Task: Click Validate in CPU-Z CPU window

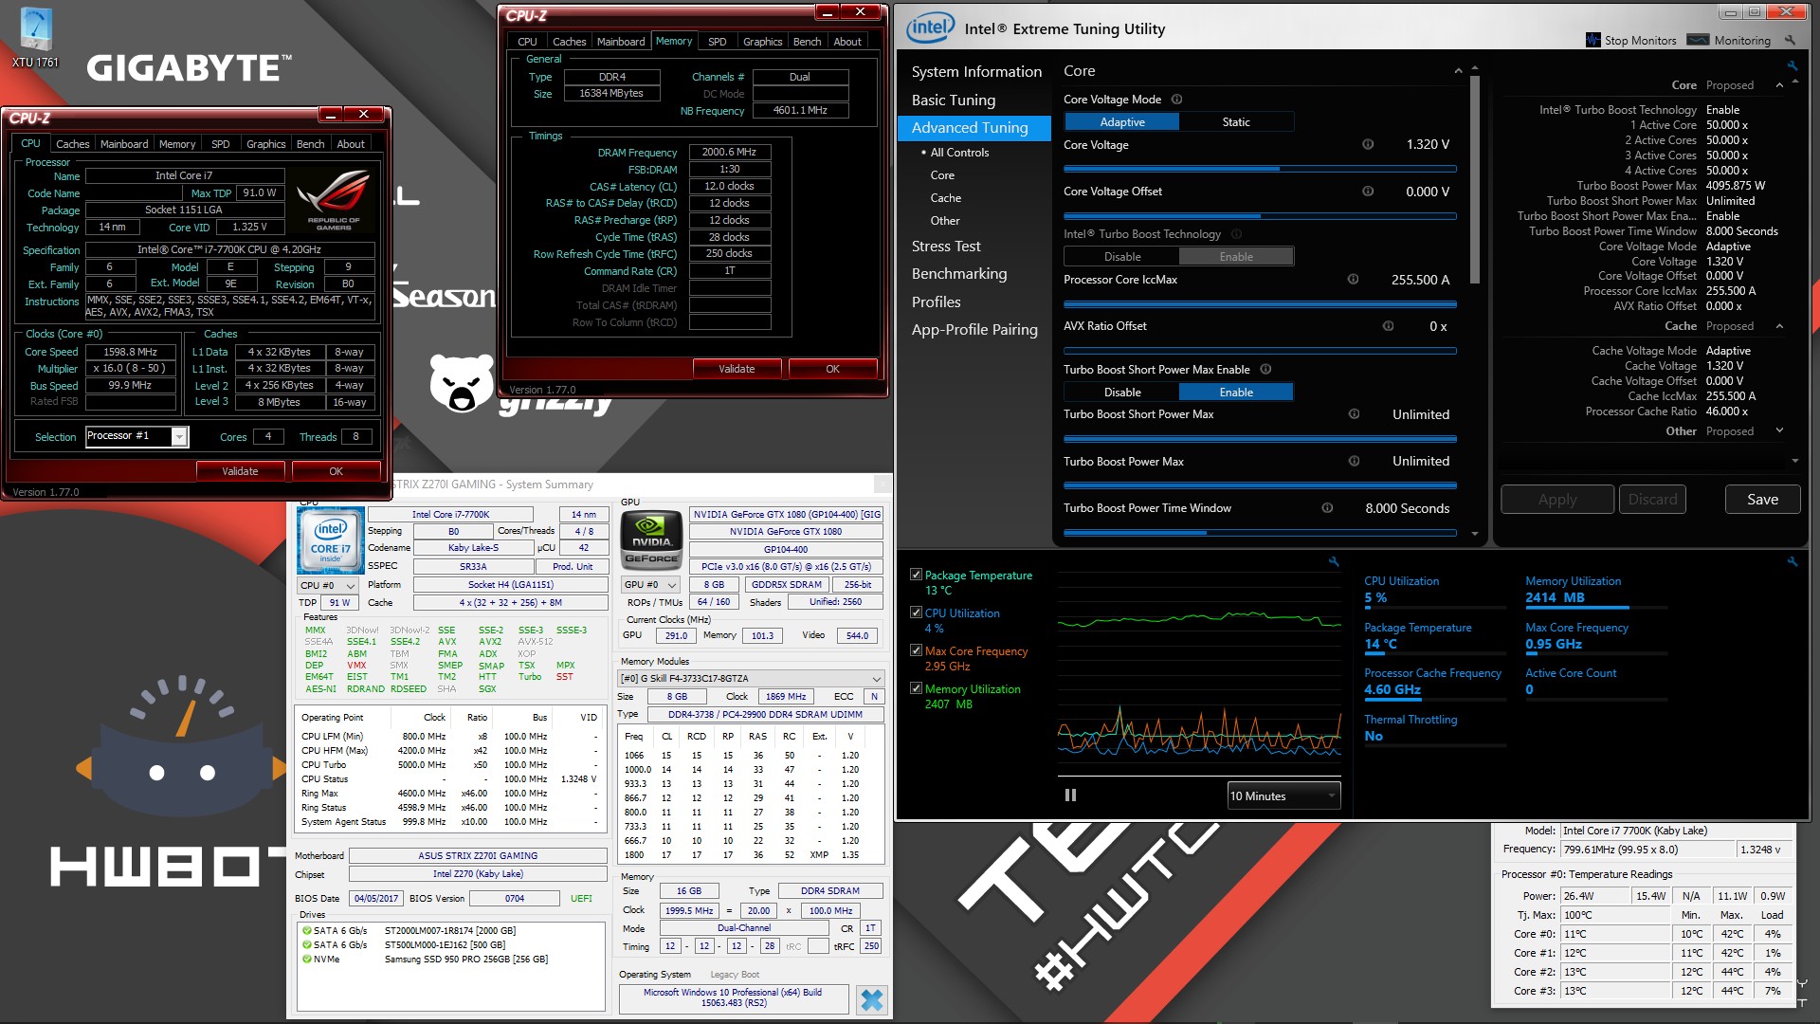Action: click(240, 471)
